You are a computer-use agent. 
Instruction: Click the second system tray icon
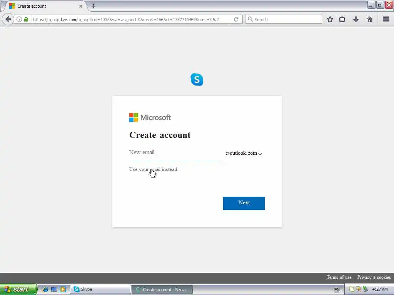click(x=359, y=289)
